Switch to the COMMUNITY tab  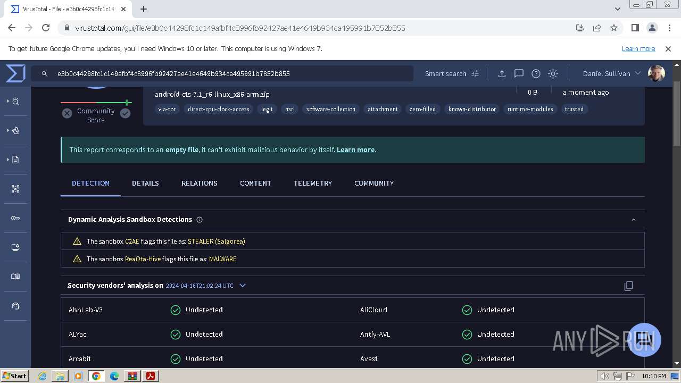click(x=374, y=183)
